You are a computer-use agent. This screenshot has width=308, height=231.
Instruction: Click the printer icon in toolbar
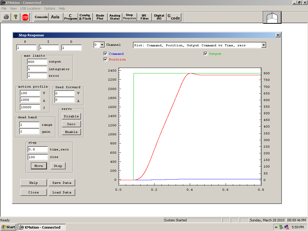tap(6, 17)
